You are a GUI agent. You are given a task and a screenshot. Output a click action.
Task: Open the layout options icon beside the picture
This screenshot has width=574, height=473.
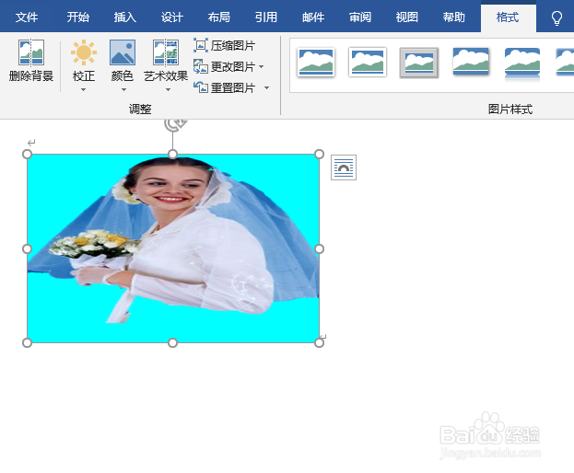344,167
